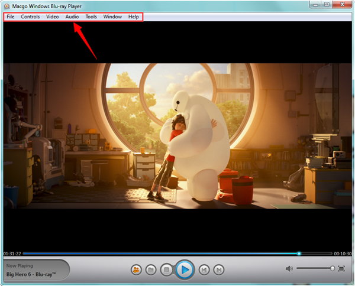This screenshot has height=286, width=355.
Task: Click the open file folder icon
Action: coord(151,269)
